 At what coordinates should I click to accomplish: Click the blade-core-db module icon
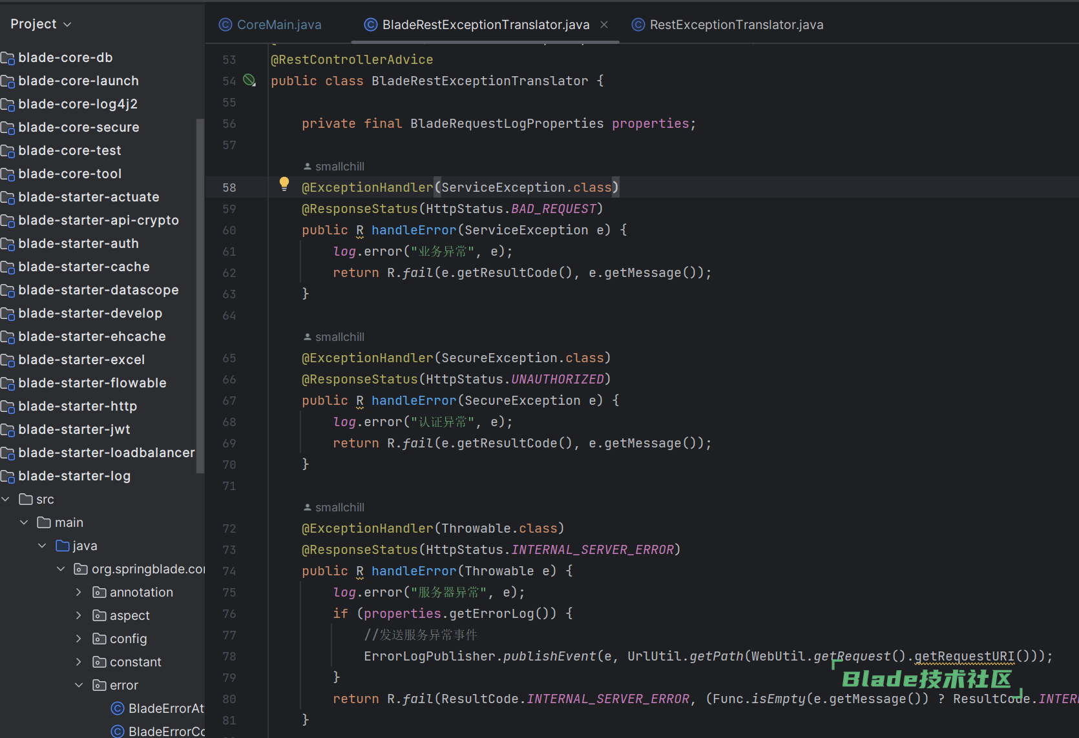8,58
